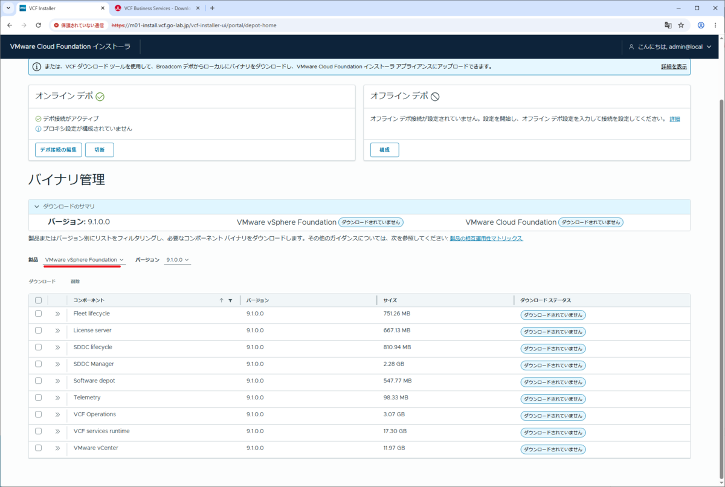Screen dimensions: 725x487
Task: Click the info icon in the blue banner
Action: (37, 66)
